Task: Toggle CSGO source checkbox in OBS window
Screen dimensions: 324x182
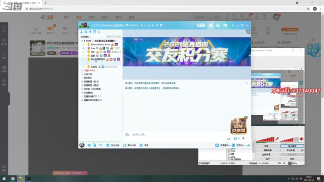Action: 229,151
